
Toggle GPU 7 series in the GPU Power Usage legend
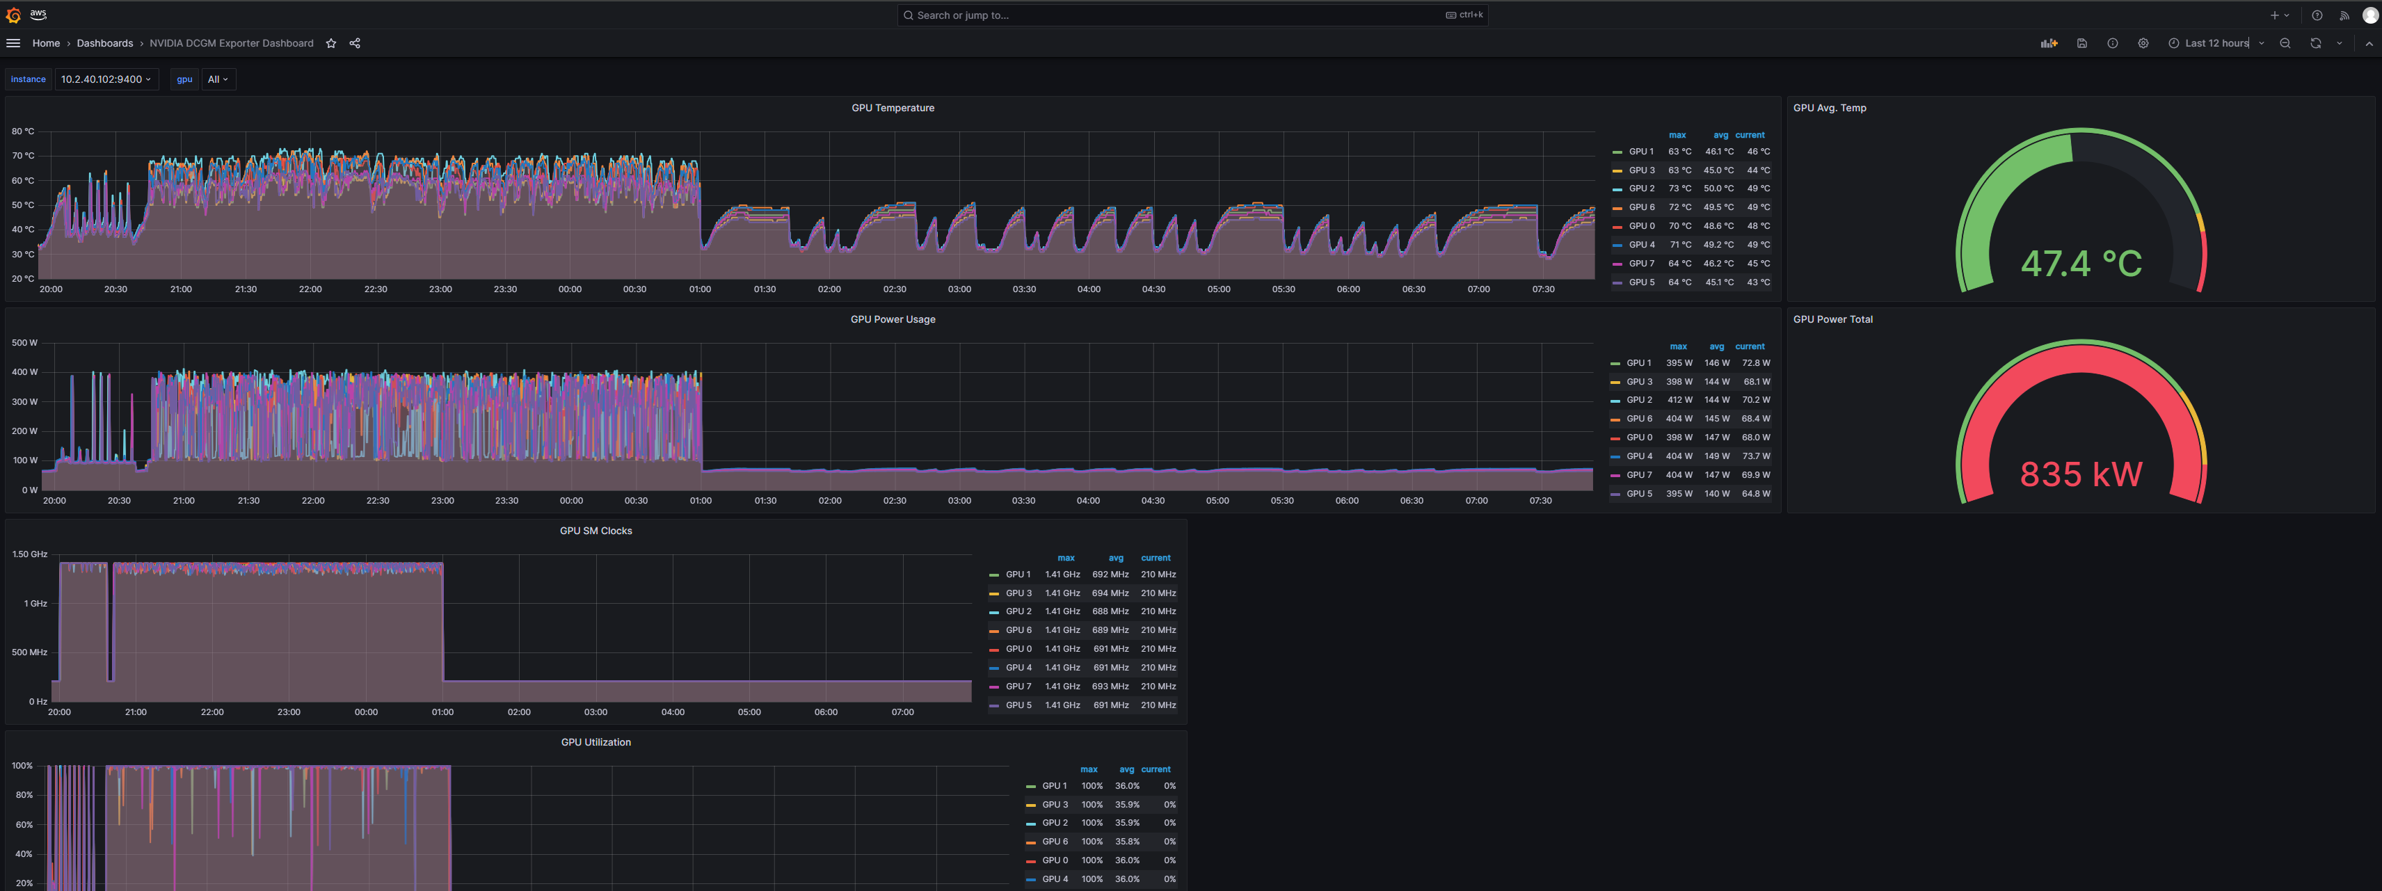tap(1638, 475)
